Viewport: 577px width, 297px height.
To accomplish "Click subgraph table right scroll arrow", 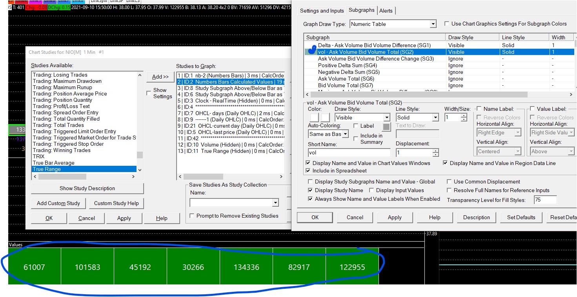I will point(571,95).
